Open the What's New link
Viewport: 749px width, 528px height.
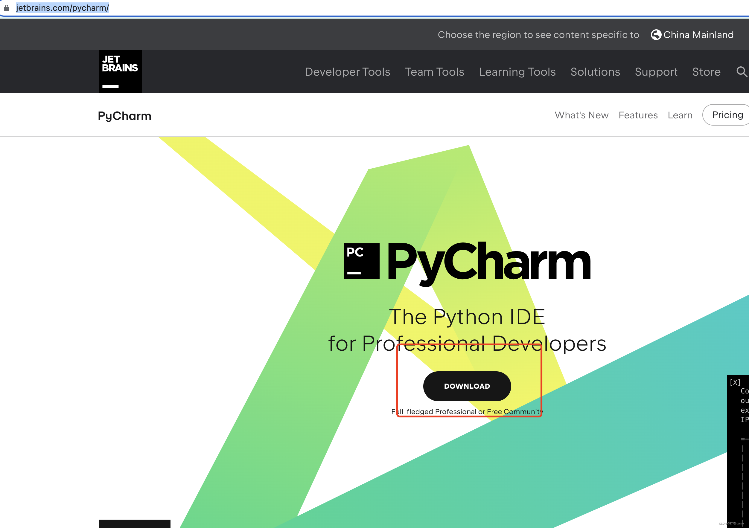581,115
